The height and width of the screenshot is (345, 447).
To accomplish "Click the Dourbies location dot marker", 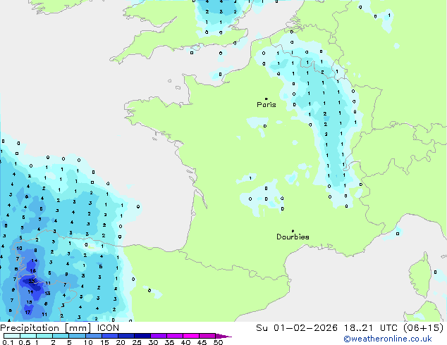I will click(x=293, y=231).
